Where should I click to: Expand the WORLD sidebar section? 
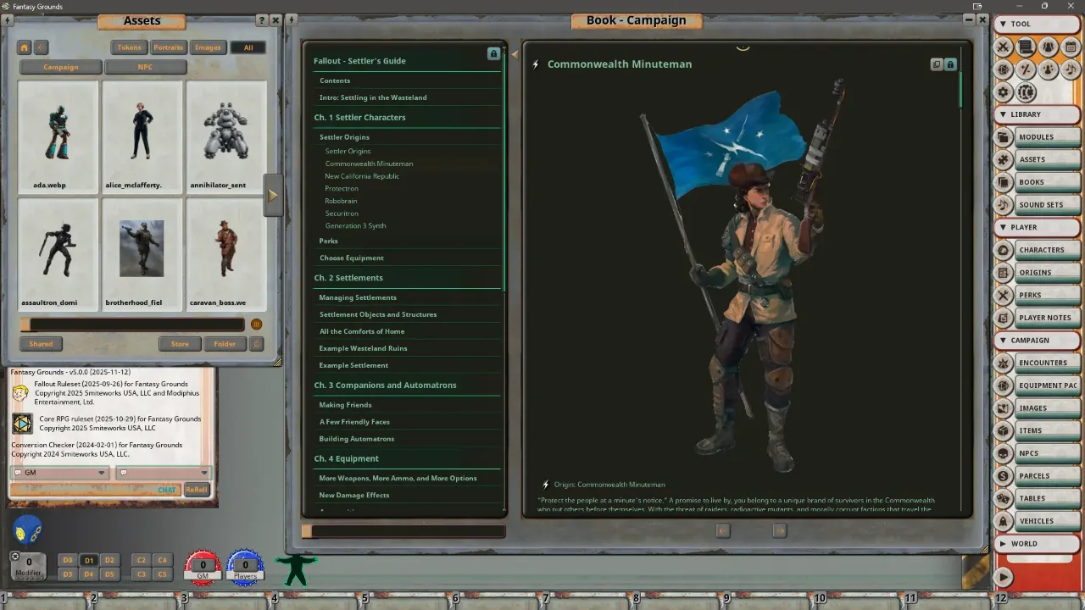tap(1037, 543)
